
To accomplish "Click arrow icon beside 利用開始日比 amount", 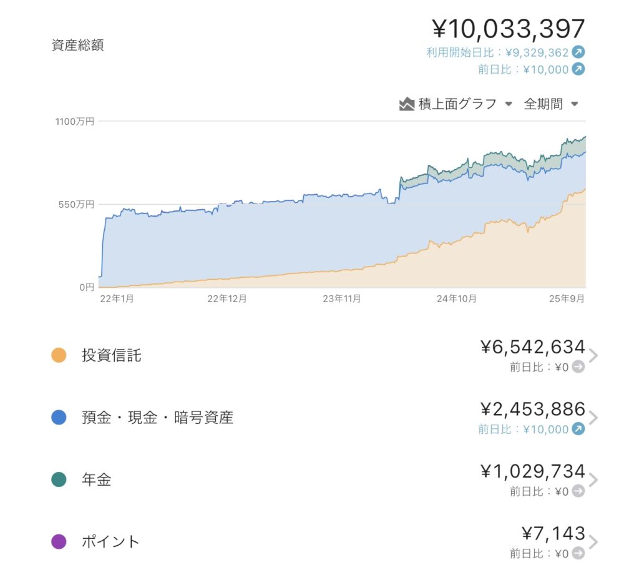I will 578,52.
